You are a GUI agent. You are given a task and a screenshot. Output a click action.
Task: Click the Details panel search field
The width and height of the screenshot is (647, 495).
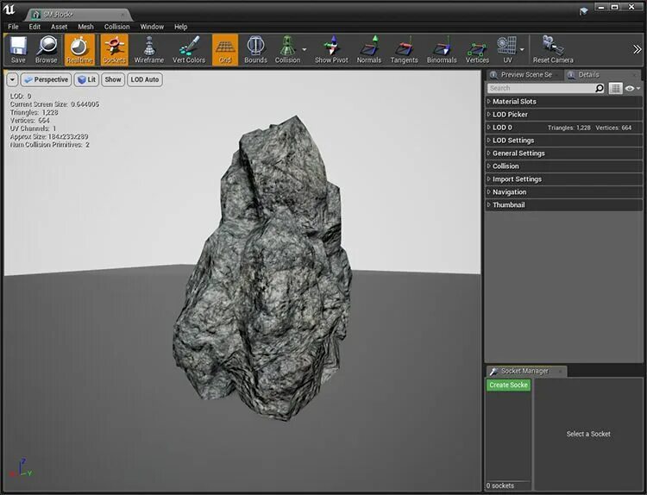pyautogui.click(x=539, y=88)
